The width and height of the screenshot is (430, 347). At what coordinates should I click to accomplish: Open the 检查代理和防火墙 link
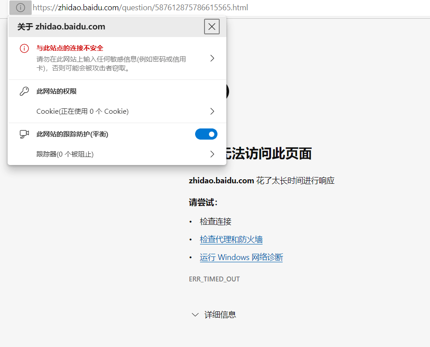231,240
